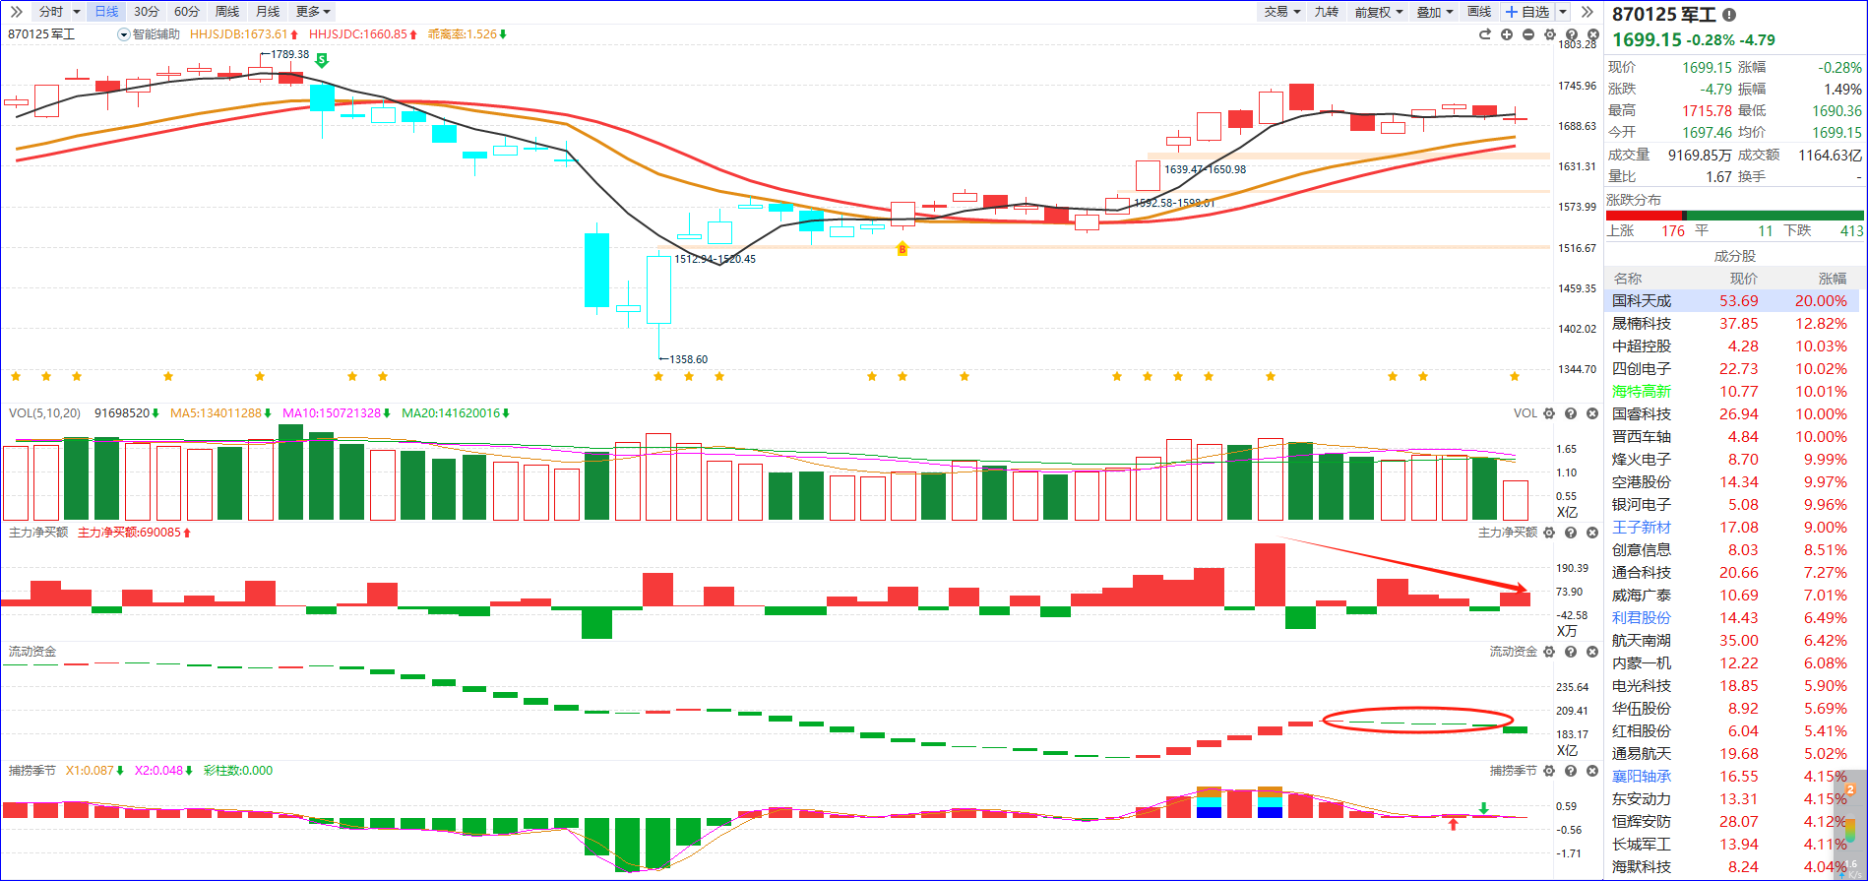This screenshot has height=881, width=1868.
Task: Open 王子新材 stock link
Action: (1642, 528)
